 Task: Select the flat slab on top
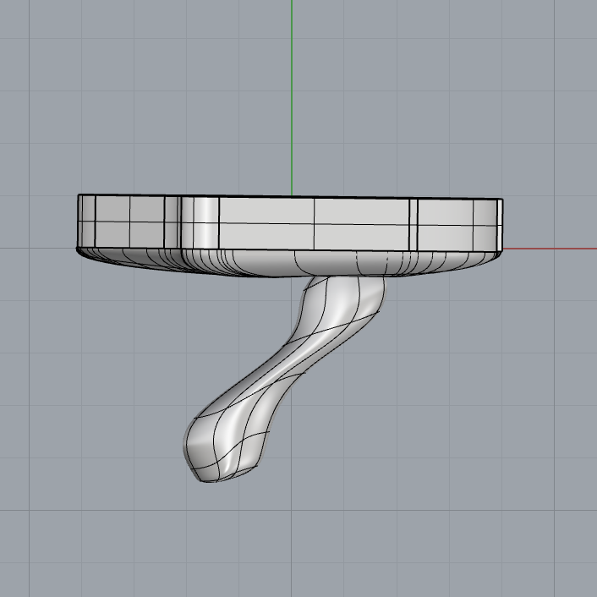[x=289, y=235]
